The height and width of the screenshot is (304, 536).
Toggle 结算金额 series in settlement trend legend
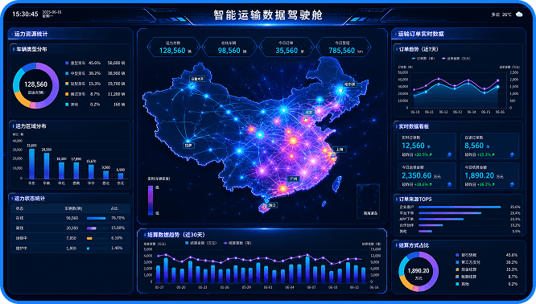(x=200, y=243)
